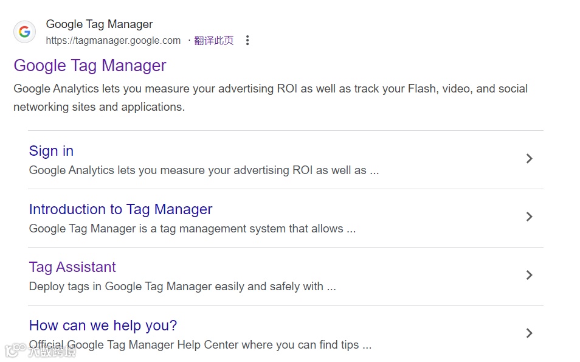Click the Google favicon logo
The height and width of the screenshot is (362, 580).
24,32
